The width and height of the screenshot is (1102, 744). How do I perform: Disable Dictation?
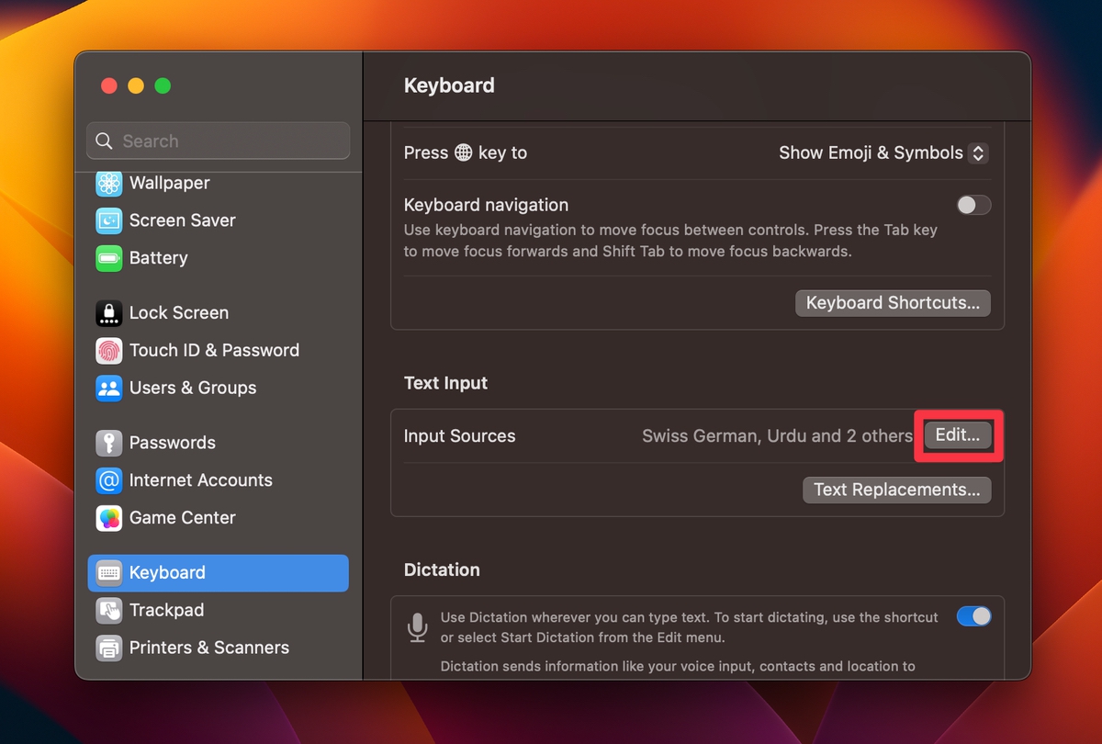[x=973, y=615]
